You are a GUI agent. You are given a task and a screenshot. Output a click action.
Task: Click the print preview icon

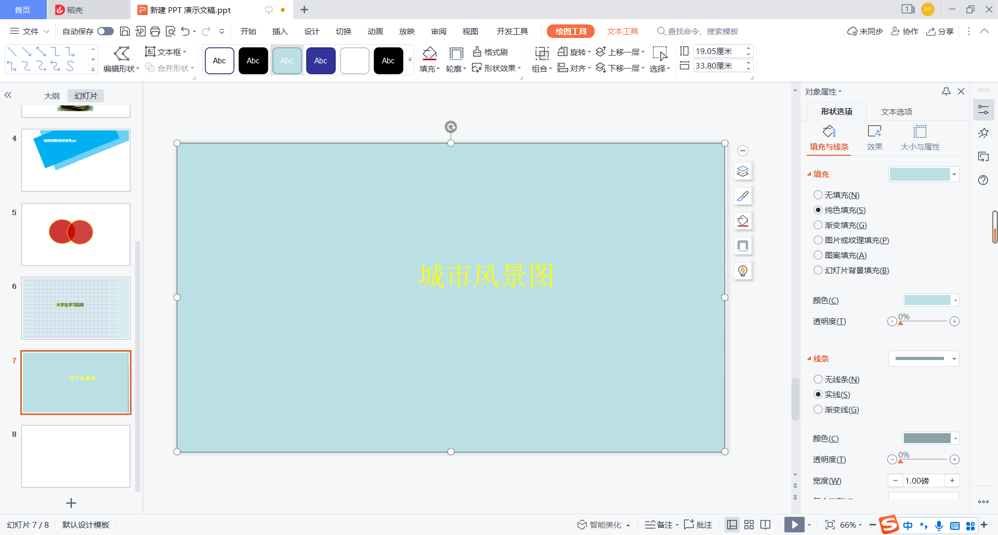click(170, 31)
